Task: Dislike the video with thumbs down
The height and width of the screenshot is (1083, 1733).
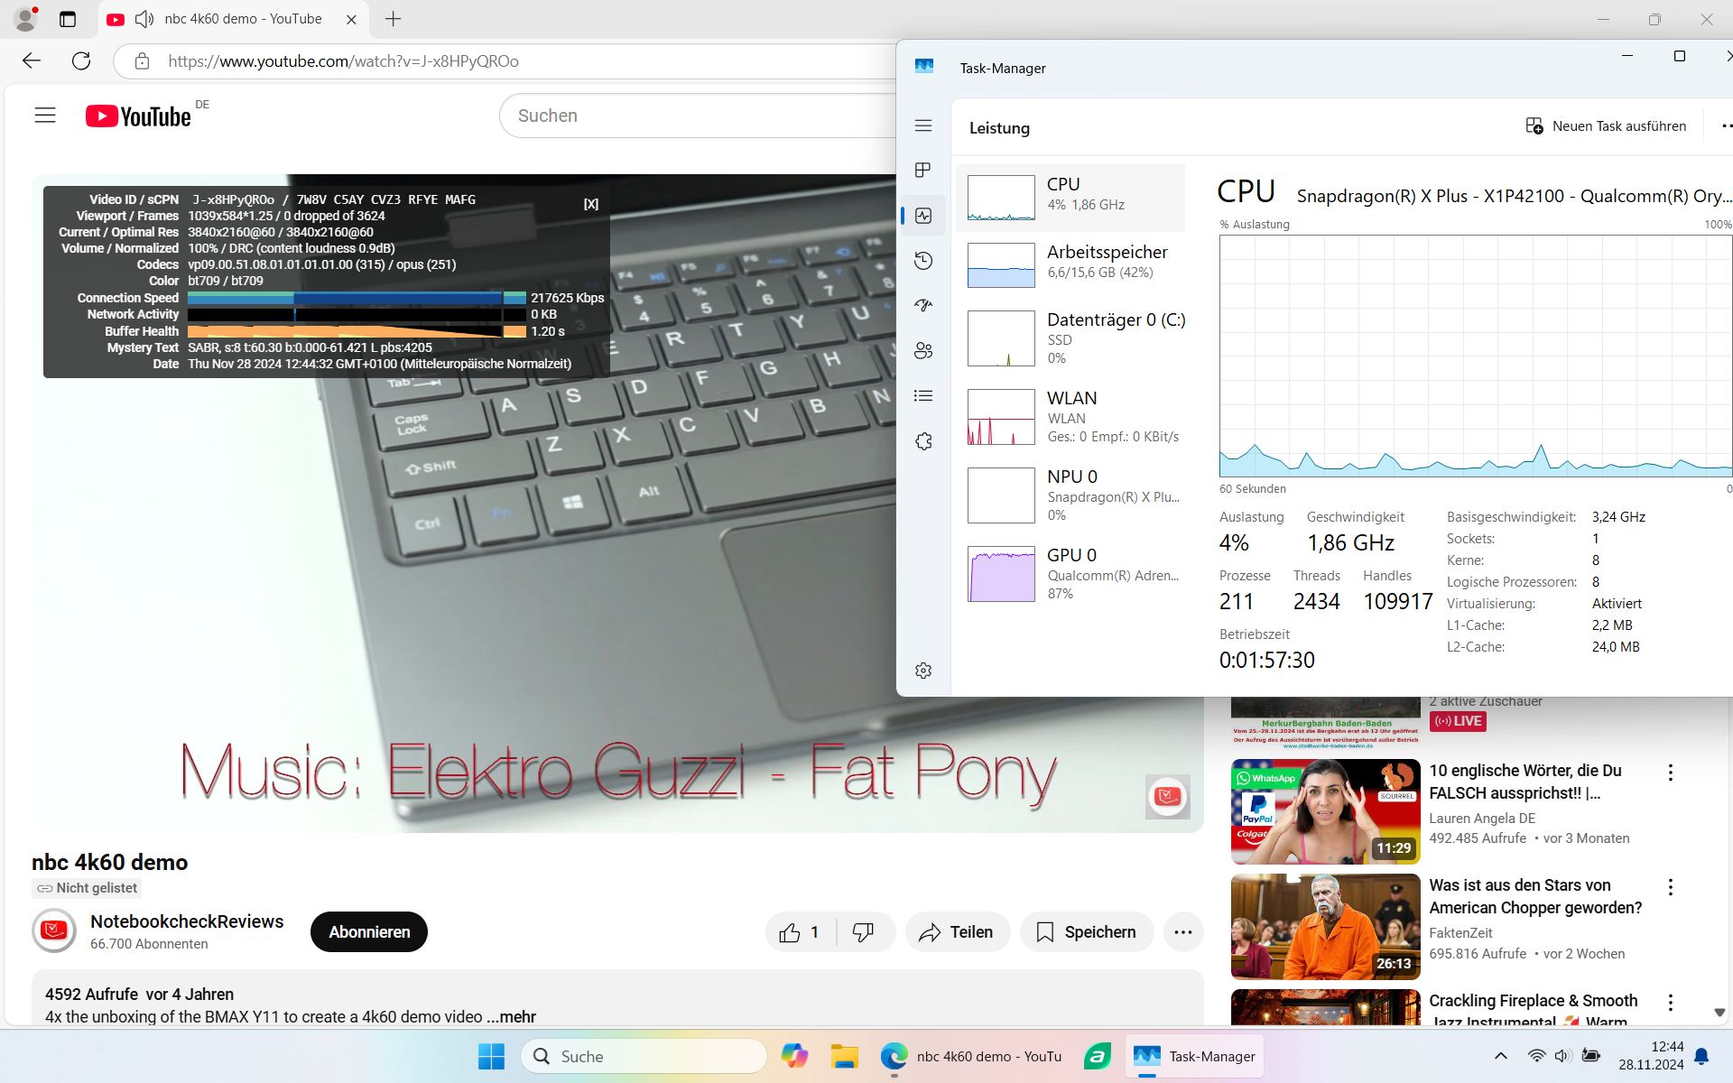Action: (x=864, y=932)
